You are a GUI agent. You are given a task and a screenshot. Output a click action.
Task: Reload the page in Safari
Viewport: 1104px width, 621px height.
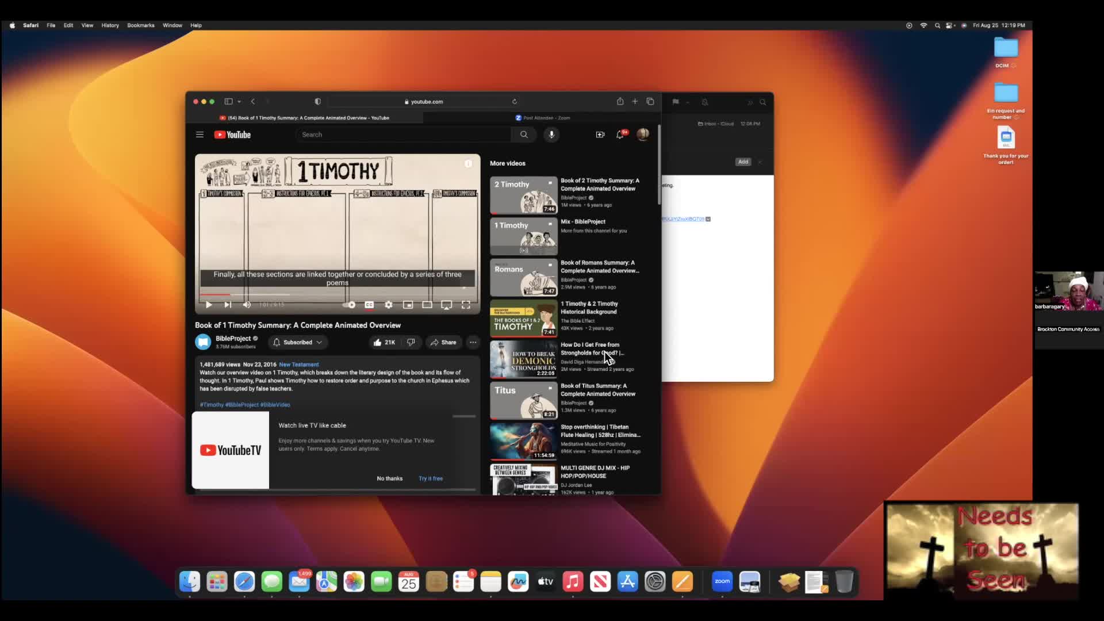point(515,102)
